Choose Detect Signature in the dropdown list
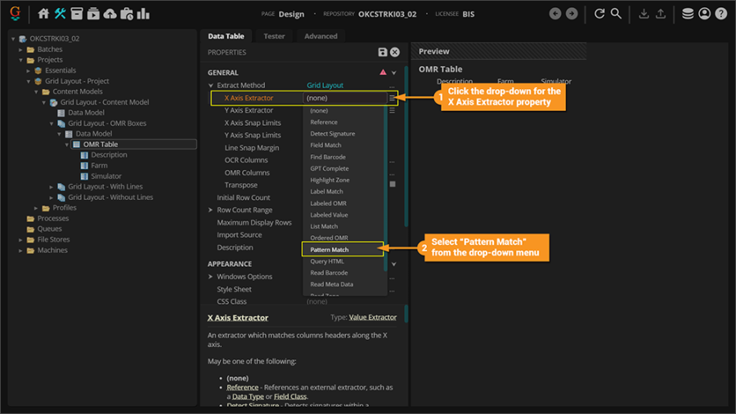This screenshot has height=414, width=736. coord(332,134)
